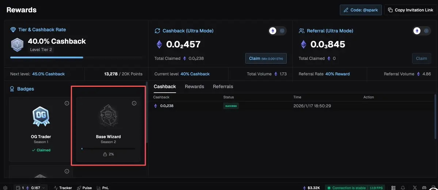438x190 pixels.
Task: Switch to the Referrals tab
Action: tap(223, 87)
